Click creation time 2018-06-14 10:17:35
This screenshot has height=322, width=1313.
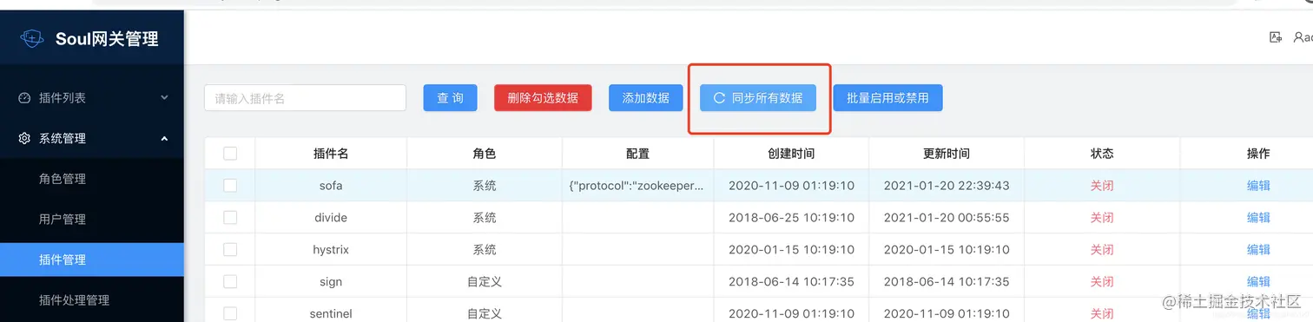pyautogui.click(x=791, y=282)
